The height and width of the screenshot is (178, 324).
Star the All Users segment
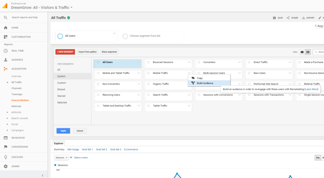(x=98, y=62)
